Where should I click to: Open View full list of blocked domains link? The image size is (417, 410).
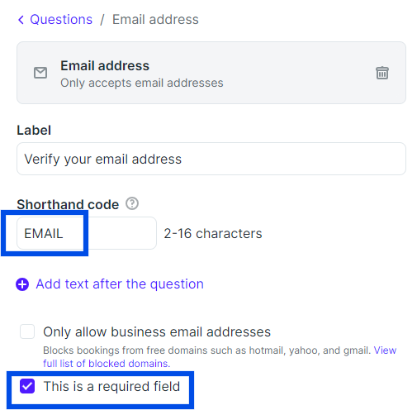tap(220, 357)
